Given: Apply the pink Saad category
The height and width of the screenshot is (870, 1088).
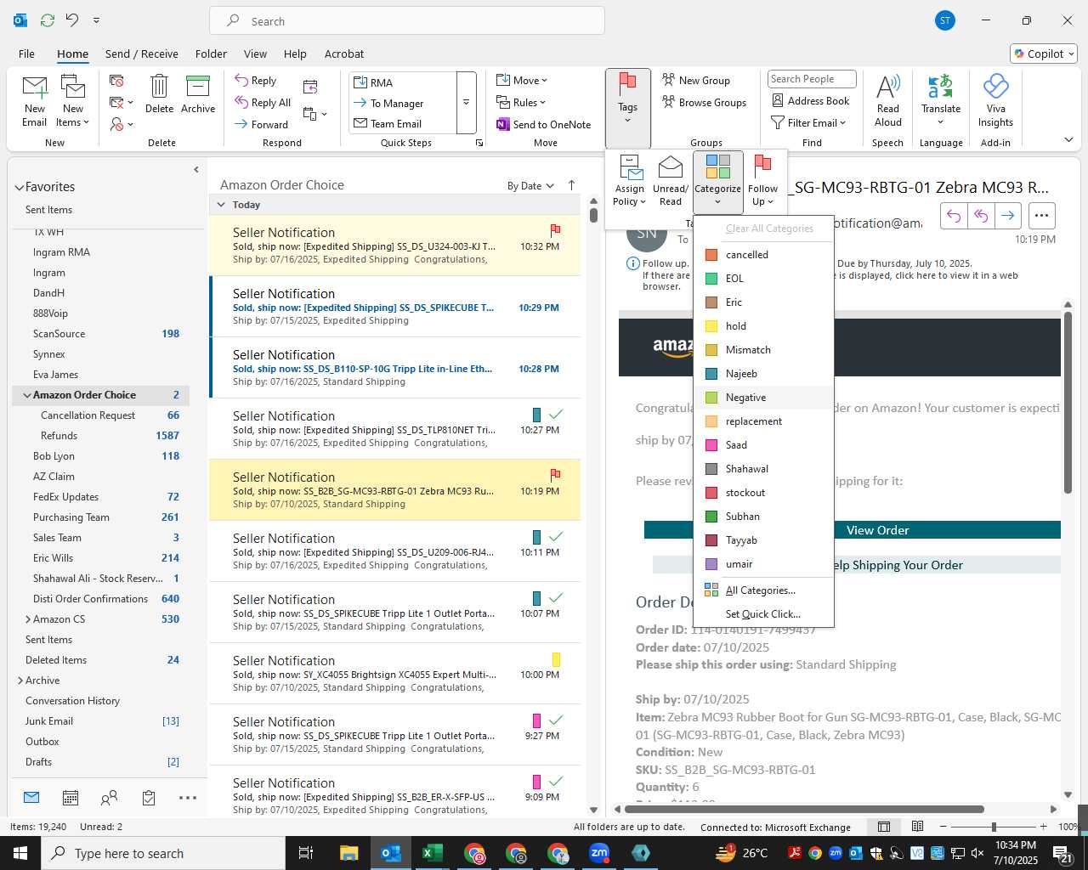Looking at the screenshot, I should (763, 445).
